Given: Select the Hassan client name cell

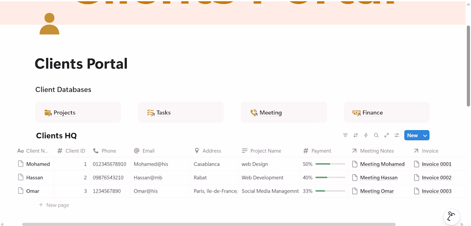Looking at the screenshot, I should pos(34,177).
